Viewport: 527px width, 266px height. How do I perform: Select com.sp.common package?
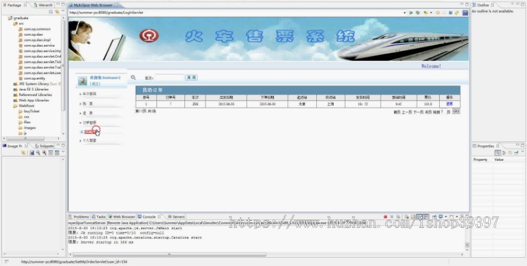pos(35,29)
